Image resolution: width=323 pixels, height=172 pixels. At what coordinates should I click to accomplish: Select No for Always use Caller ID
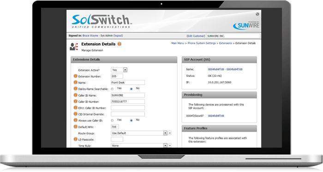[131, 120]
